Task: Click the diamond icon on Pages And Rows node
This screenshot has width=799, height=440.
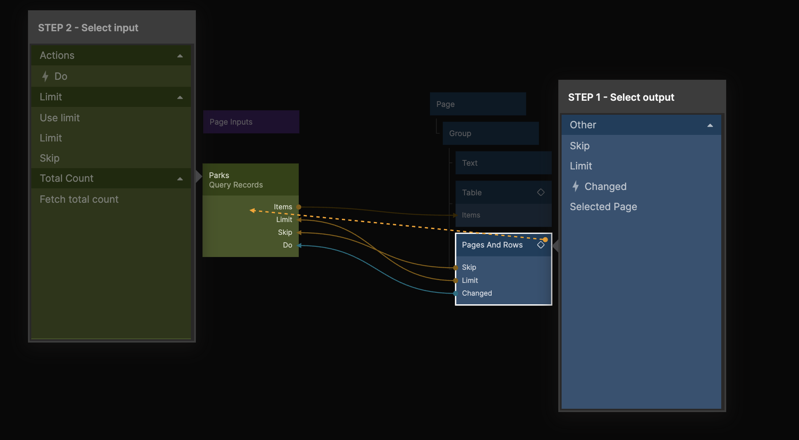Action: (x=541, y=245)
